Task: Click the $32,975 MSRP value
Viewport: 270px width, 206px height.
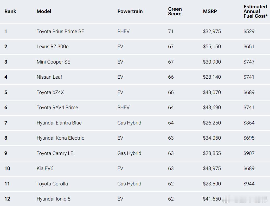Action: point(212,31)
